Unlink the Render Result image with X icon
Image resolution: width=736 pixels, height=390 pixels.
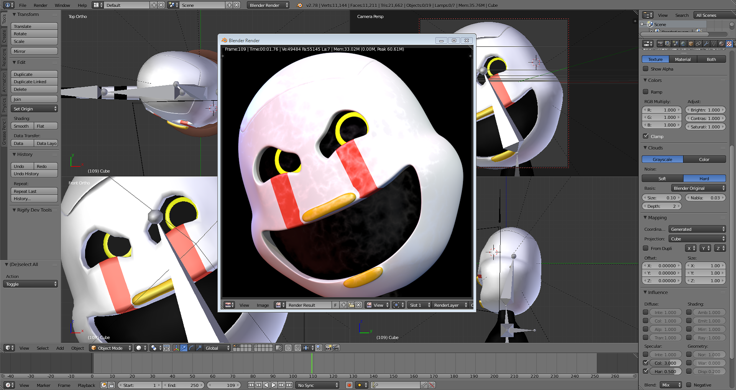[x=358, y=305]
